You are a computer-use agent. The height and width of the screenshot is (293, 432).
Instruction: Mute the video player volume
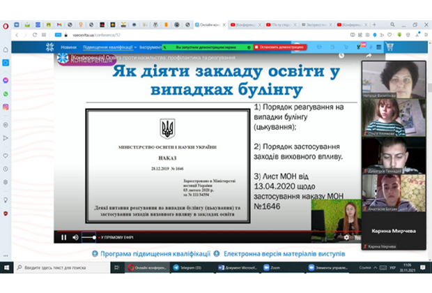[75, 237]
